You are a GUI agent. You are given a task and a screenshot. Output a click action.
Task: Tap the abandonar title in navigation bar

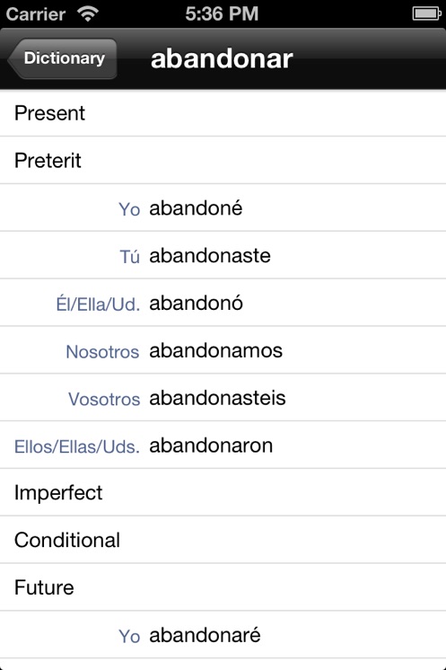(x=222, y=58)
